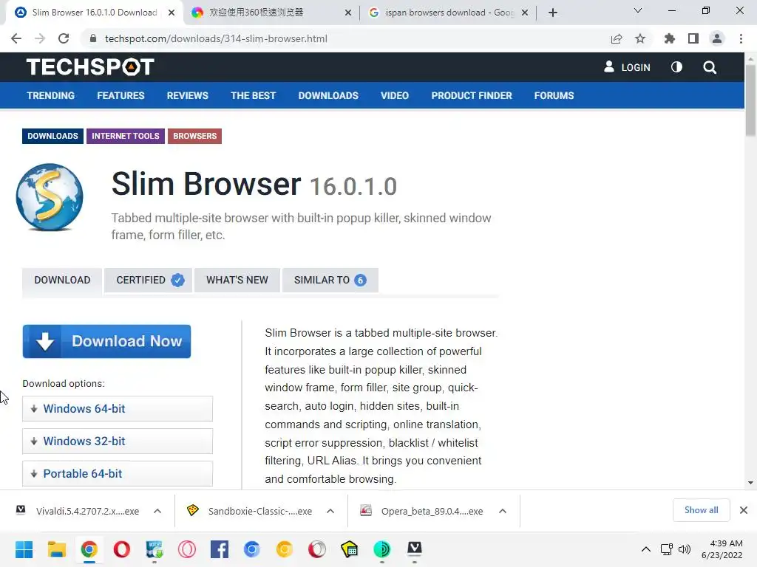Open the tab search dropdown arrow
The width and height of the screenshot is (757, 567).
638,10
